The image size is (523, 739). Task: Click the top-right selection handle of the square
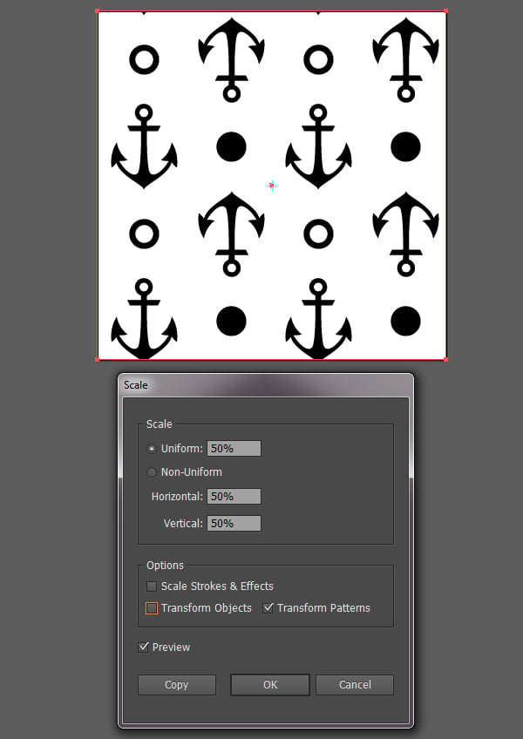[x=445, y=10]
